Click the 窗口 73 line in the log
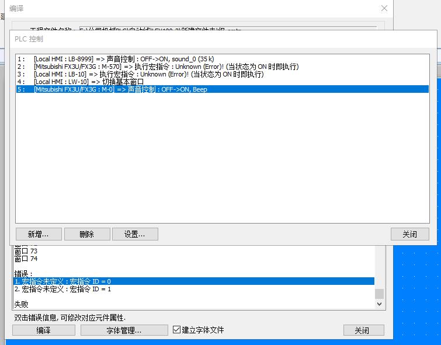441x345 pixels. [x=26, y=251]
